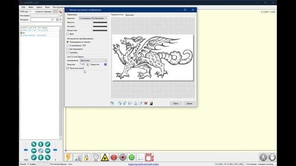296x166 pixels.
Task: Click the undo arrow under the image preview
Action: pos(112,103)
